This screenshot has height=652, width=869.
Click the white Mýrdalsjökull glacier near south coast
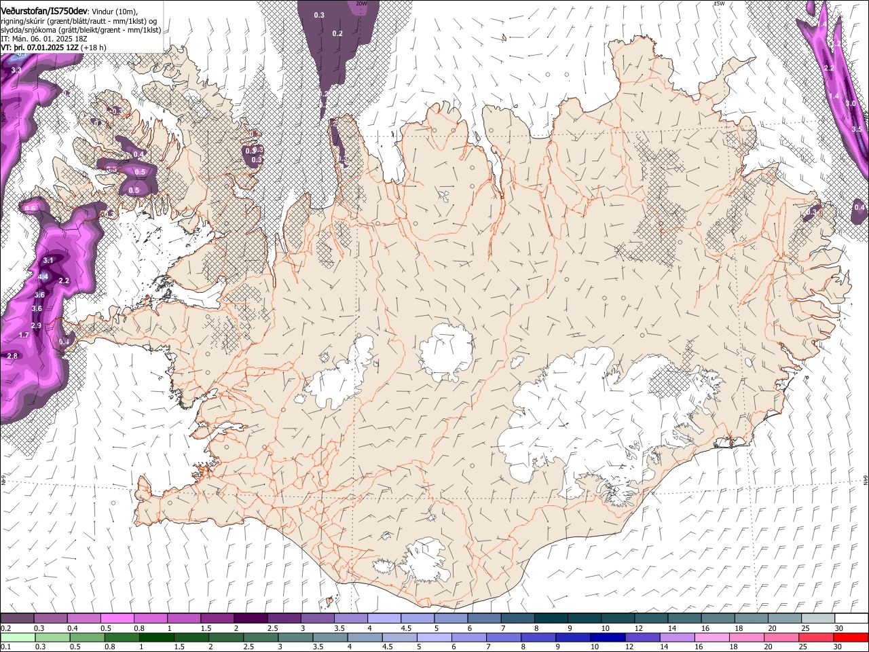point(426,561)
